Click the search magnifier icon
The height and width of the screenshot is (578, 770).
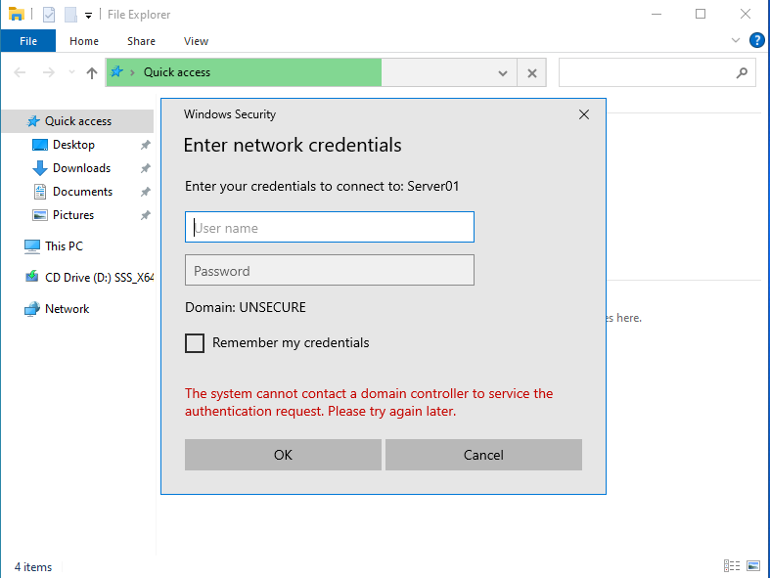(742, 72)
